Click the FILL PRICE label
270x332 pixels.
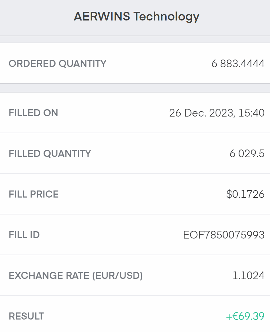click(34, 194)
